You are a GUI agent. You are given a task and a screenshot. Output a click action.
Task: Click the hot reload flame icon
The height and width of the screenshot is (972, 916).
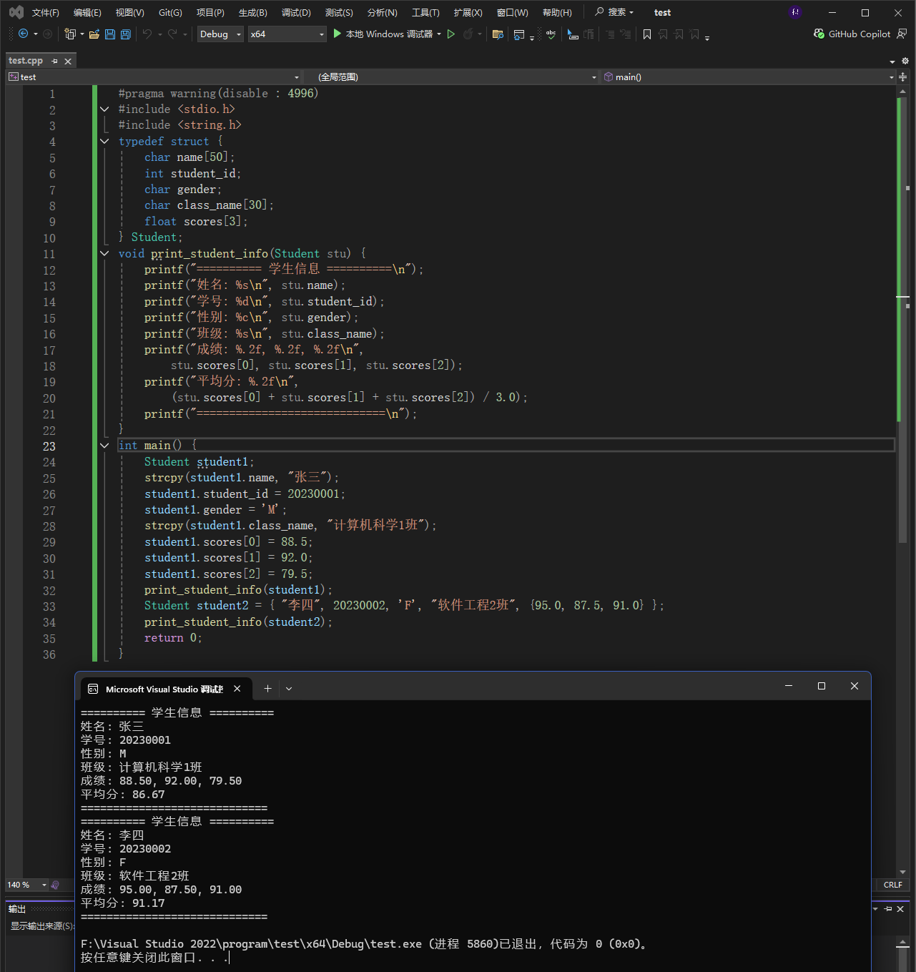[x=468, y=34]
